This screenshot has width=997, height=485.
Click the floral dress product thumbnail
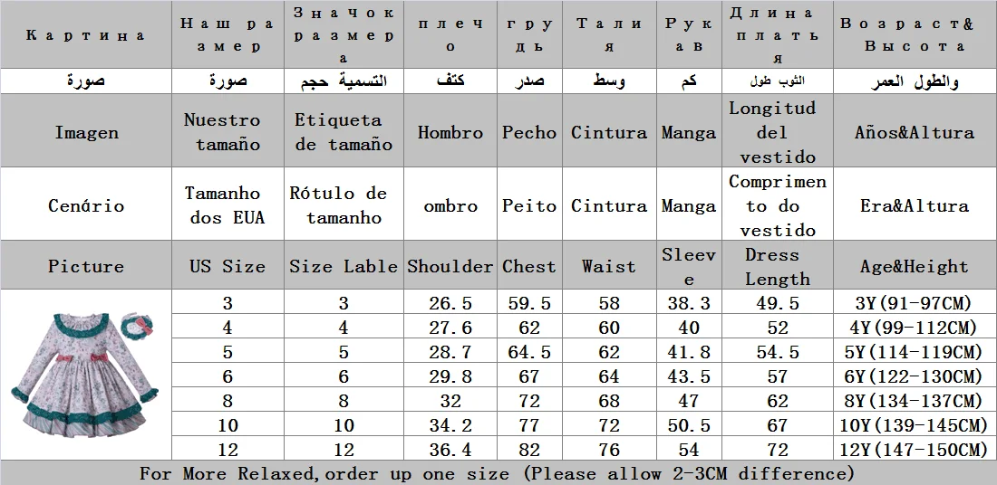(x=86, y=374)
